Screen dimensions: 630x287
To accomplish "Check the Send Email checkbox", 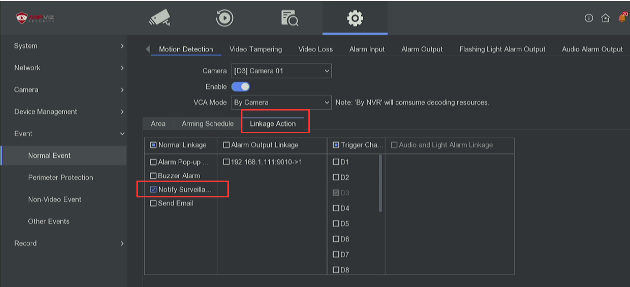I will pyautogui.click(x=154, y=203).
